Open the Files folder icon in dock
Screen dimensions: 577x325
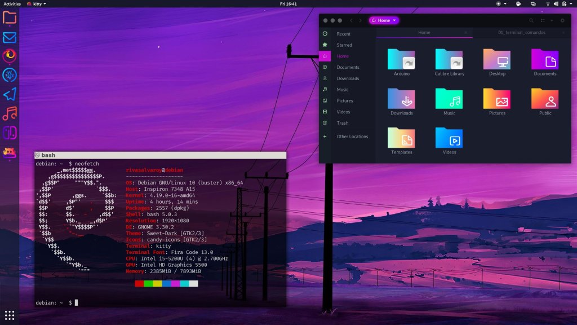[x=10, y=17]
